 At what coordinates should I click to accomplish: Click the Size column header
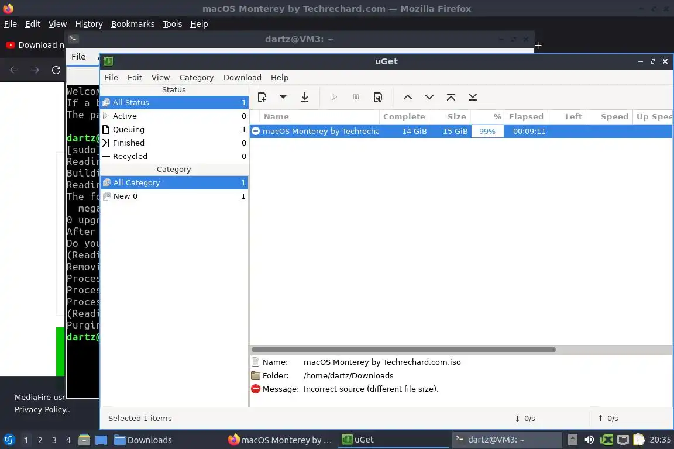click(x=450, y=116)
